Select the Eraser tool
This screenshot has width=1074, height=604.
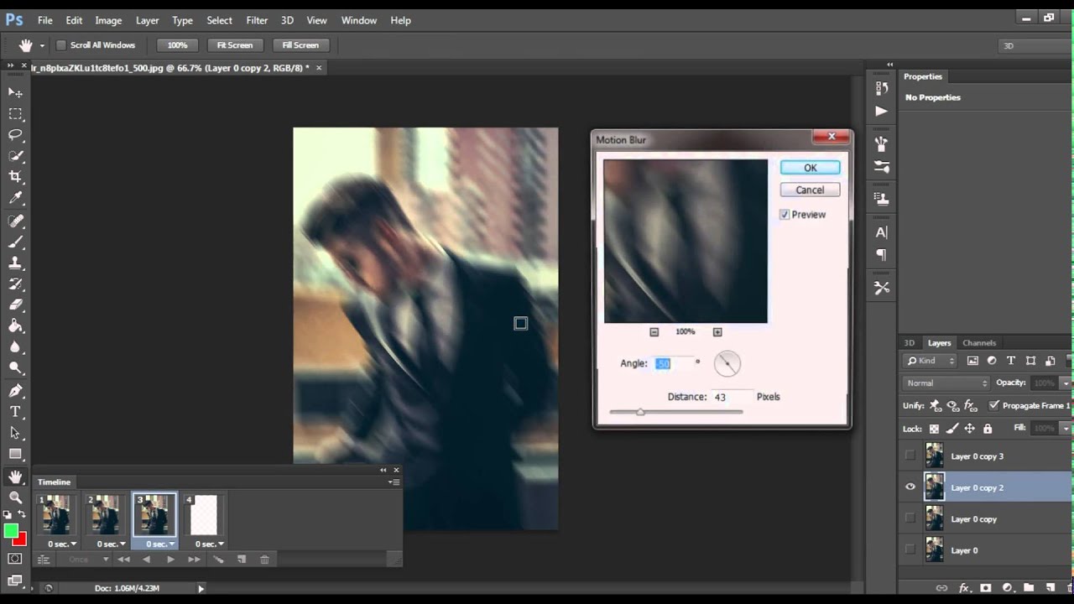click(15, 305)
